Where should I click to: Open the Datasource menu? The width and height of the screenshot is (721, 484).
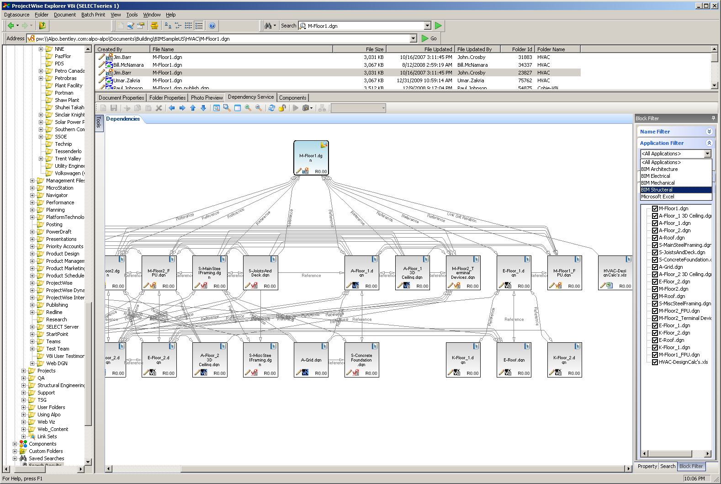tap(17, 15)
